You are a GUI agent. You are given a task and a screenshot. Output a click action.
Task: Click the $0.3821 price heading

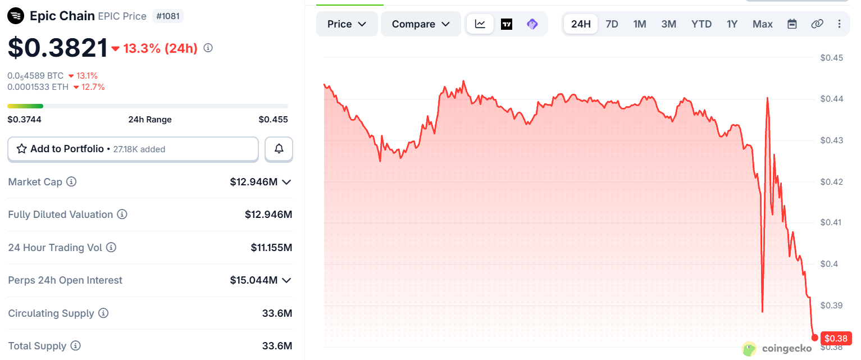(x=57, y=48)
